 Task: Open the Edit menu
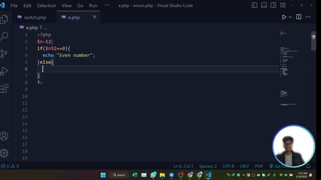(x=27, y=5)
